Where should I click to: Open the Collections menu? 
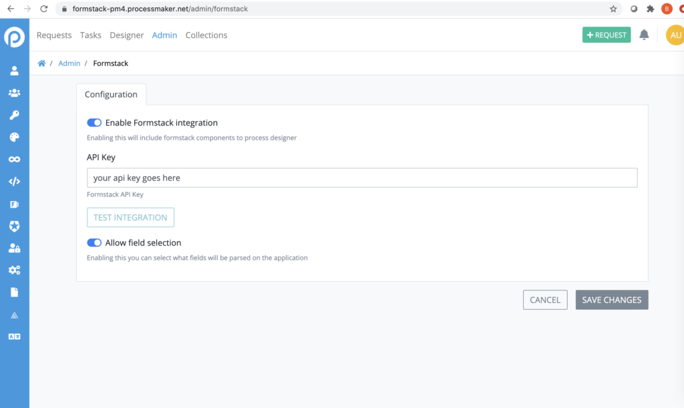(x=206, y=35)
